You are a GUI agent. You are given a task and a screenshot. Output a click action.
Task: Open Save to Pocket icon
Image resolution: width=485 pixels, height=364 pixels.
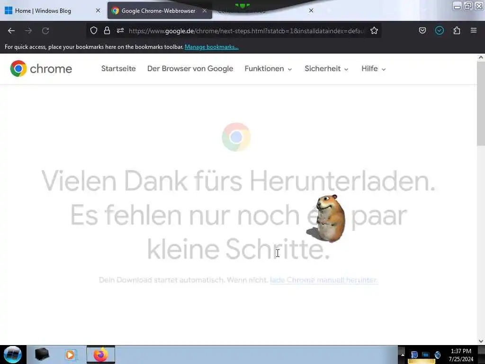click(x=422, y=30)
